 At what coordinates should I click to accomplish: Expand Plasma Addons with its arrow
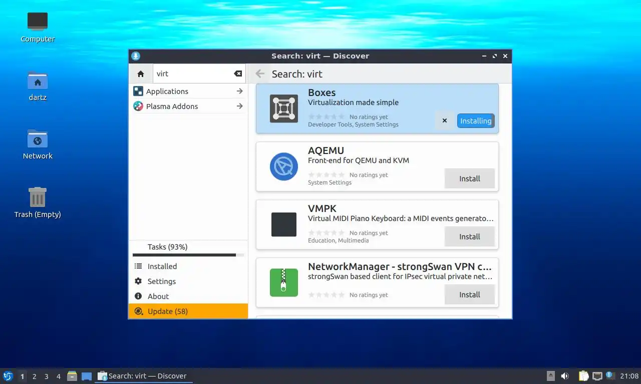point(239,106)
